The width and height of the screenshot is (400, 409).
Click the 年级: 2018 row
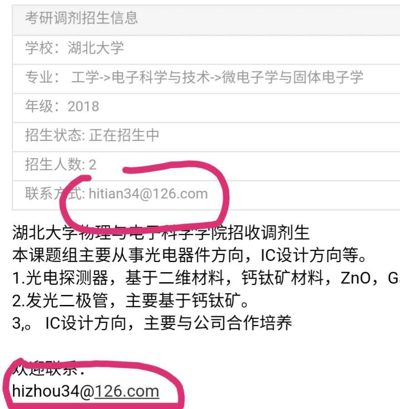tap(206, 108)
